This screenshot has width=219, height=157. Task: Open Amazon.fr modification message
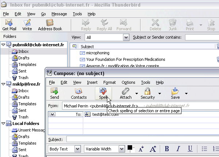[x=123, y=66]
